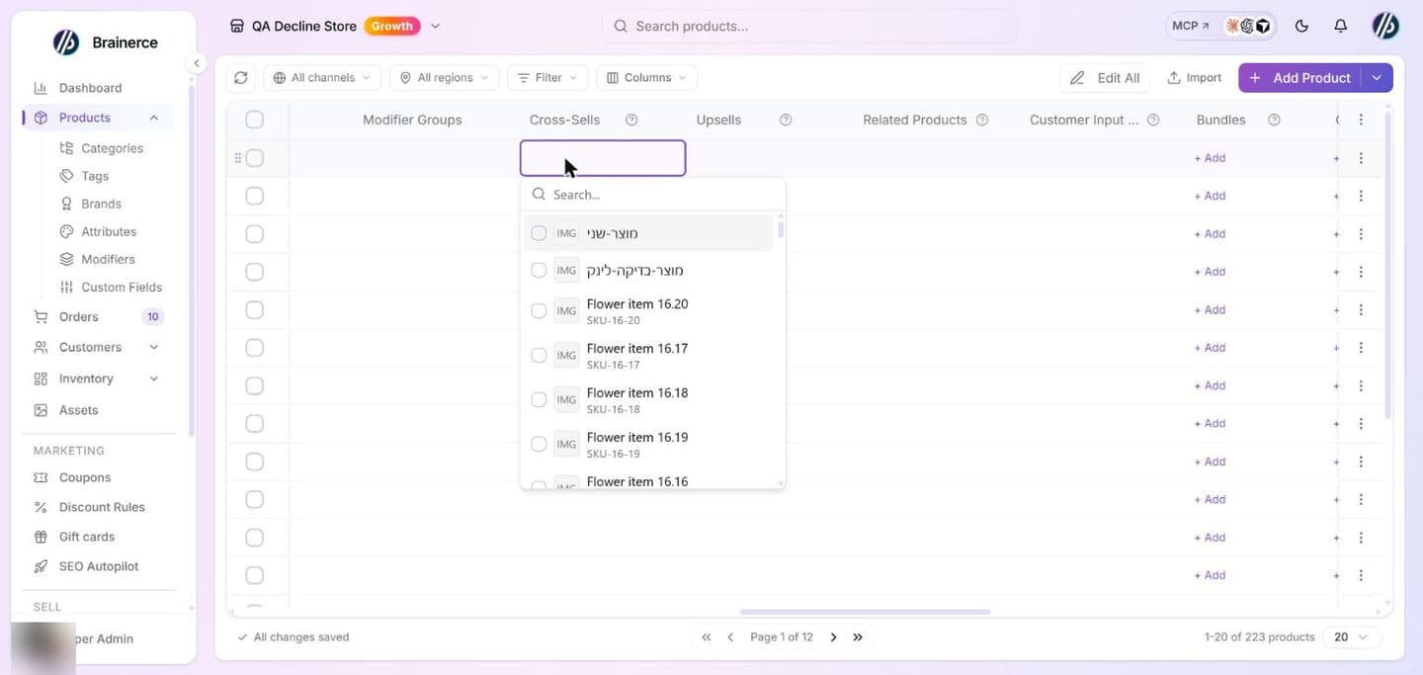Click the refresh products icon
1423x675 pixels.
point(241,77)
